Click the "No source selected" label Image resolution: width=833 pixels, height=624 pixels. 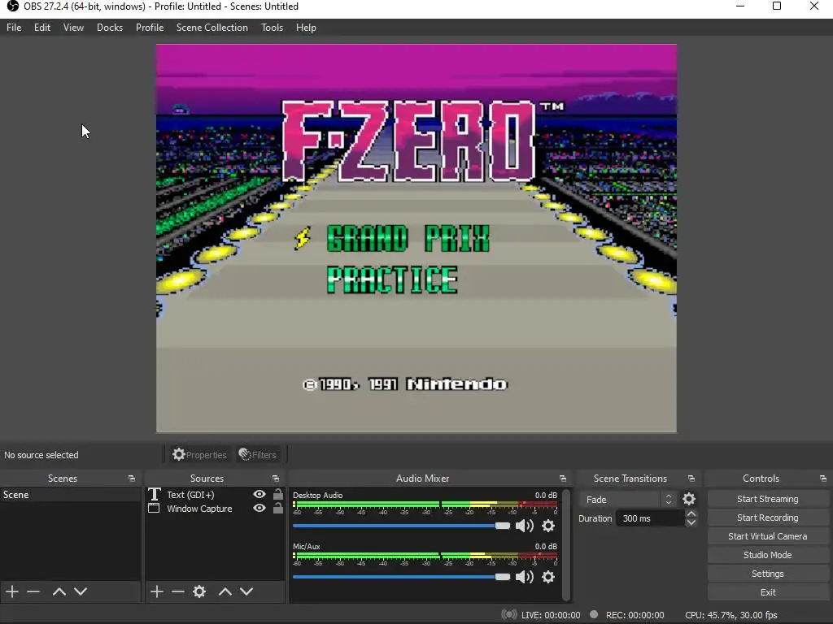41,455
